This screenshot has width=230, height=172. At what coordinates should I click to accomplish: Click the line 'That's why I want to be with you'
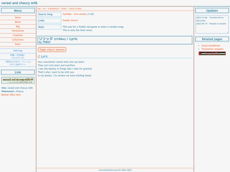point(56,72)
